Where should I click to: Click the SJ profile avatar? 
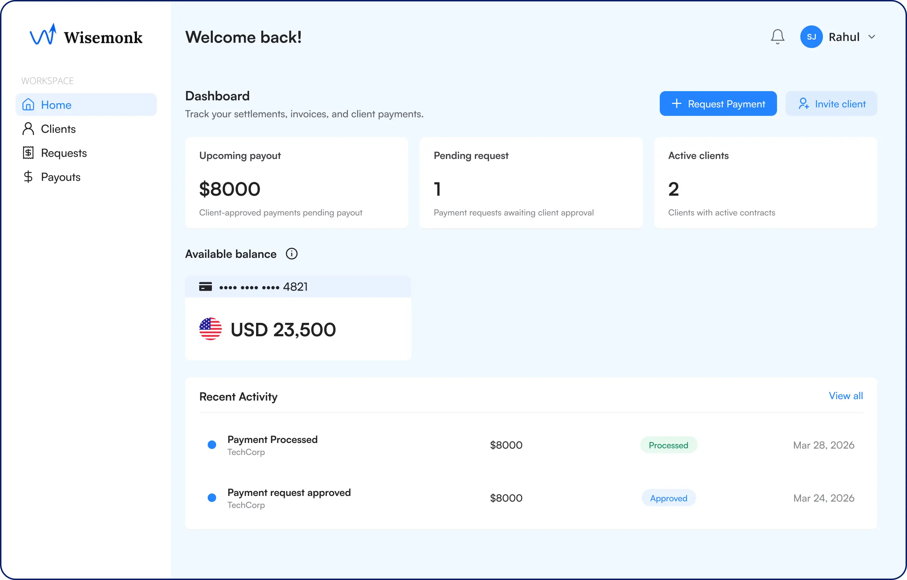pos(811,36)
